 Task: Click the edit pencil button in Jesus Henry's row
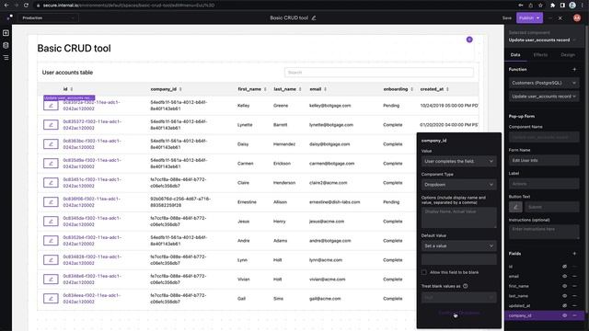point(51,222)
